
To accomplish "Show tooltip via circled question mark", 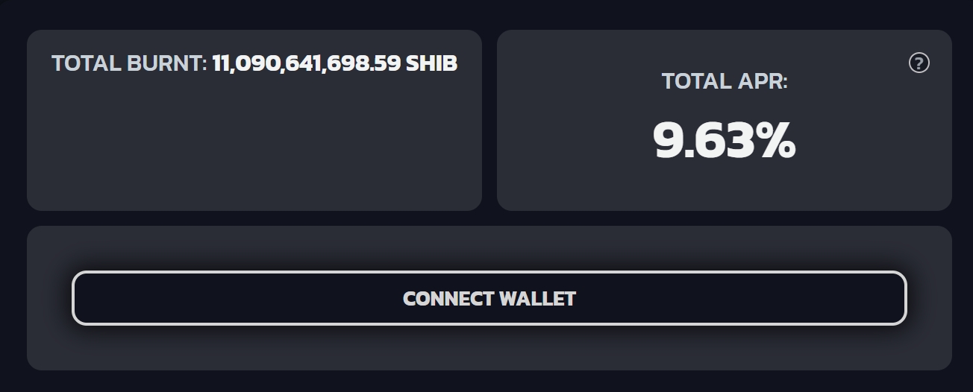I will click(x=919, y=63).
